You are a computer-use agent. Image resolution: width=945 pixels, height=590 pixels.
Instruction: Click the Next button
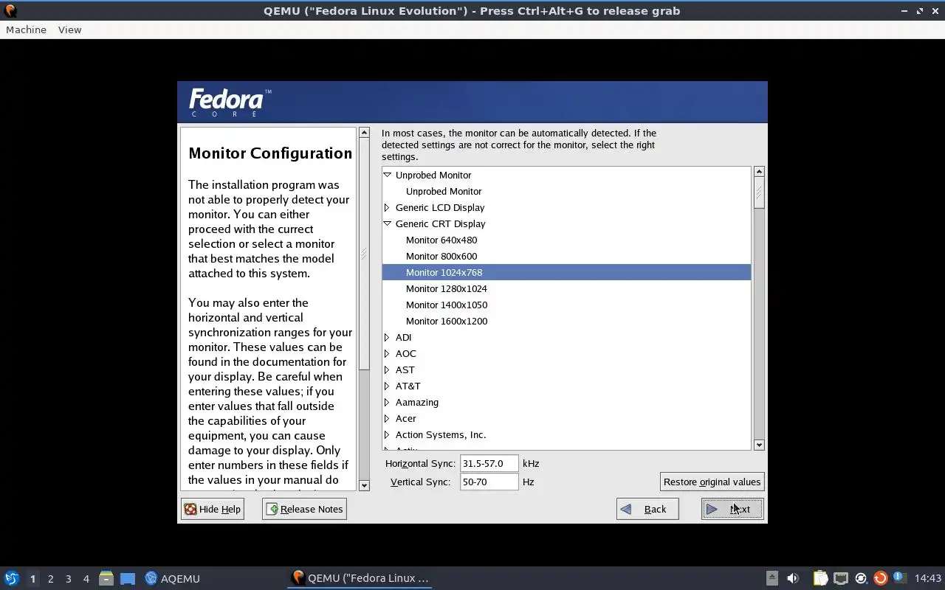click(x=732, y=509)
